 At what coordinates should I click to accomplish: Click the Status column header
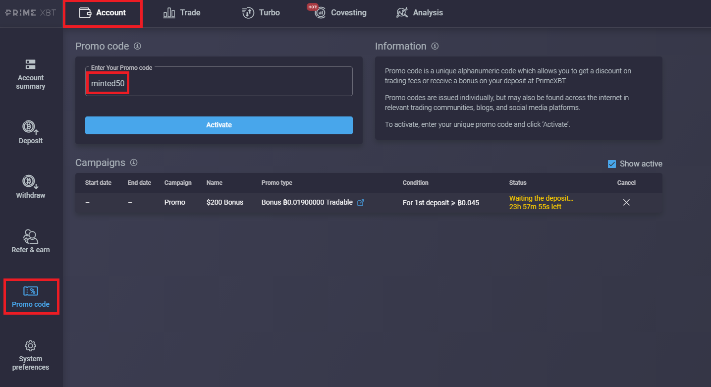(x=518, y=183)
